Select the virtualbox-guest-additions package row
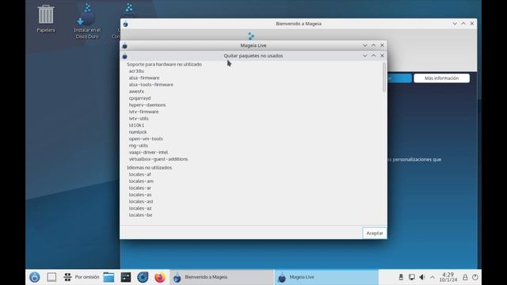The height and width of the screenshot is (285, 507). (x=158, y=159)
